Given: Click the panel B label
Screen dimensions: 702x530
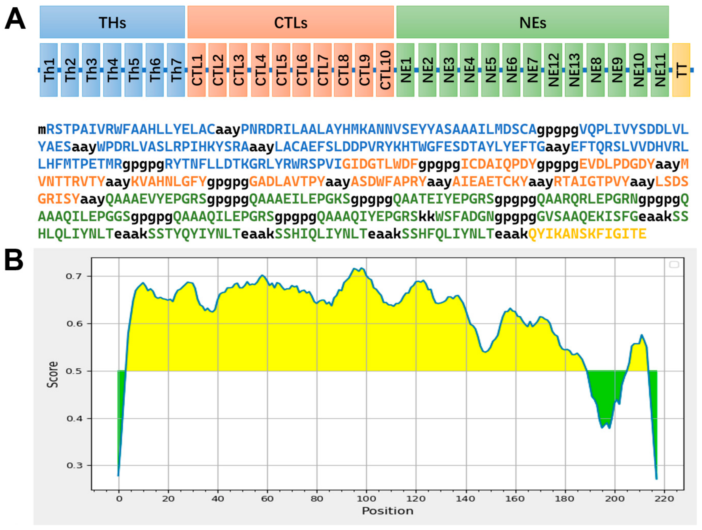Looking at the screenshot, I should pyautogui.click(x=13, y=260).
